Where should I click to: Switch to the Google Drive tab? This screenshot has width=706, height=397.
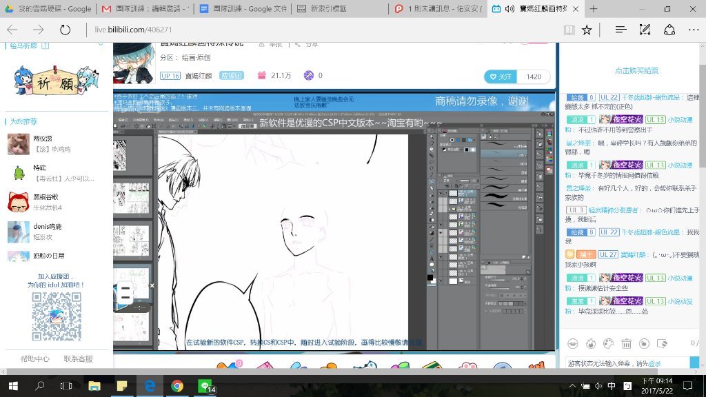click(48, 8)
